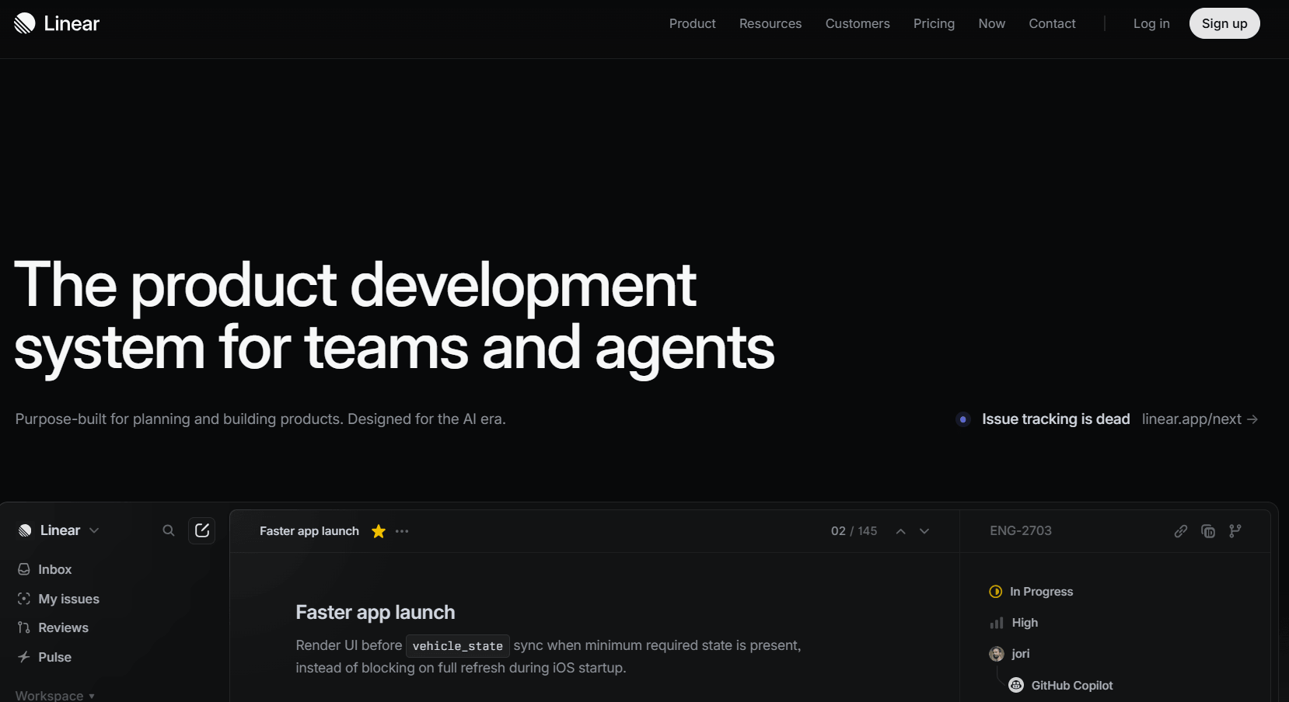The image size is (1289, 702).
Task: Click the My issues target icon
Action: coord(24,599)
